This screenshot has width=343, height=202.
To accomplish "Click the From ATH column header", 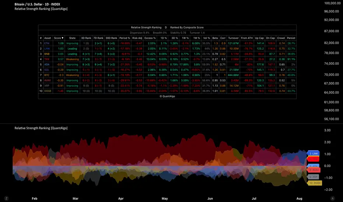I will pyautogui.click(x=247, y=38).
